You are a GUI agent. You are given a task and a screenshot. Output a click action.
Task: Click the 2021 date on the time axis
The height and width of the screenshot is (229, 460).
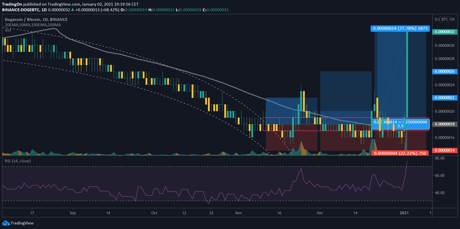coord(404,213)
